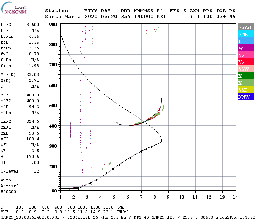This screenshot has width=256, height=220.
Task: Click the C-level value 22
Action: [37, 171]
